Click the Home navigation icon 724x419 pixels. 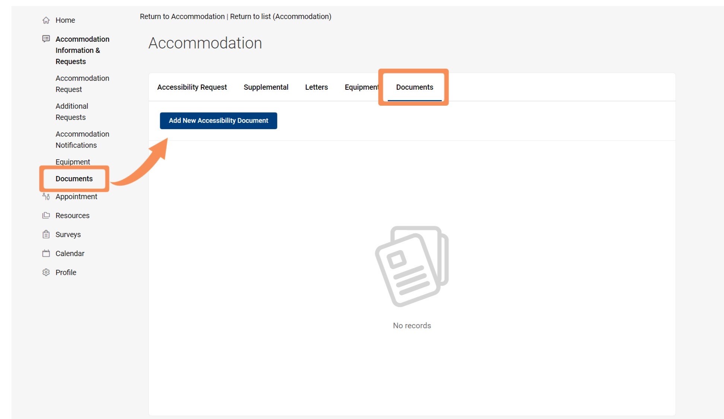click(47, 20)
